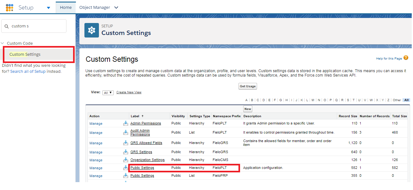Click the Total Size column header
This screenshot has width=413, height=190.
coord(399,116)
